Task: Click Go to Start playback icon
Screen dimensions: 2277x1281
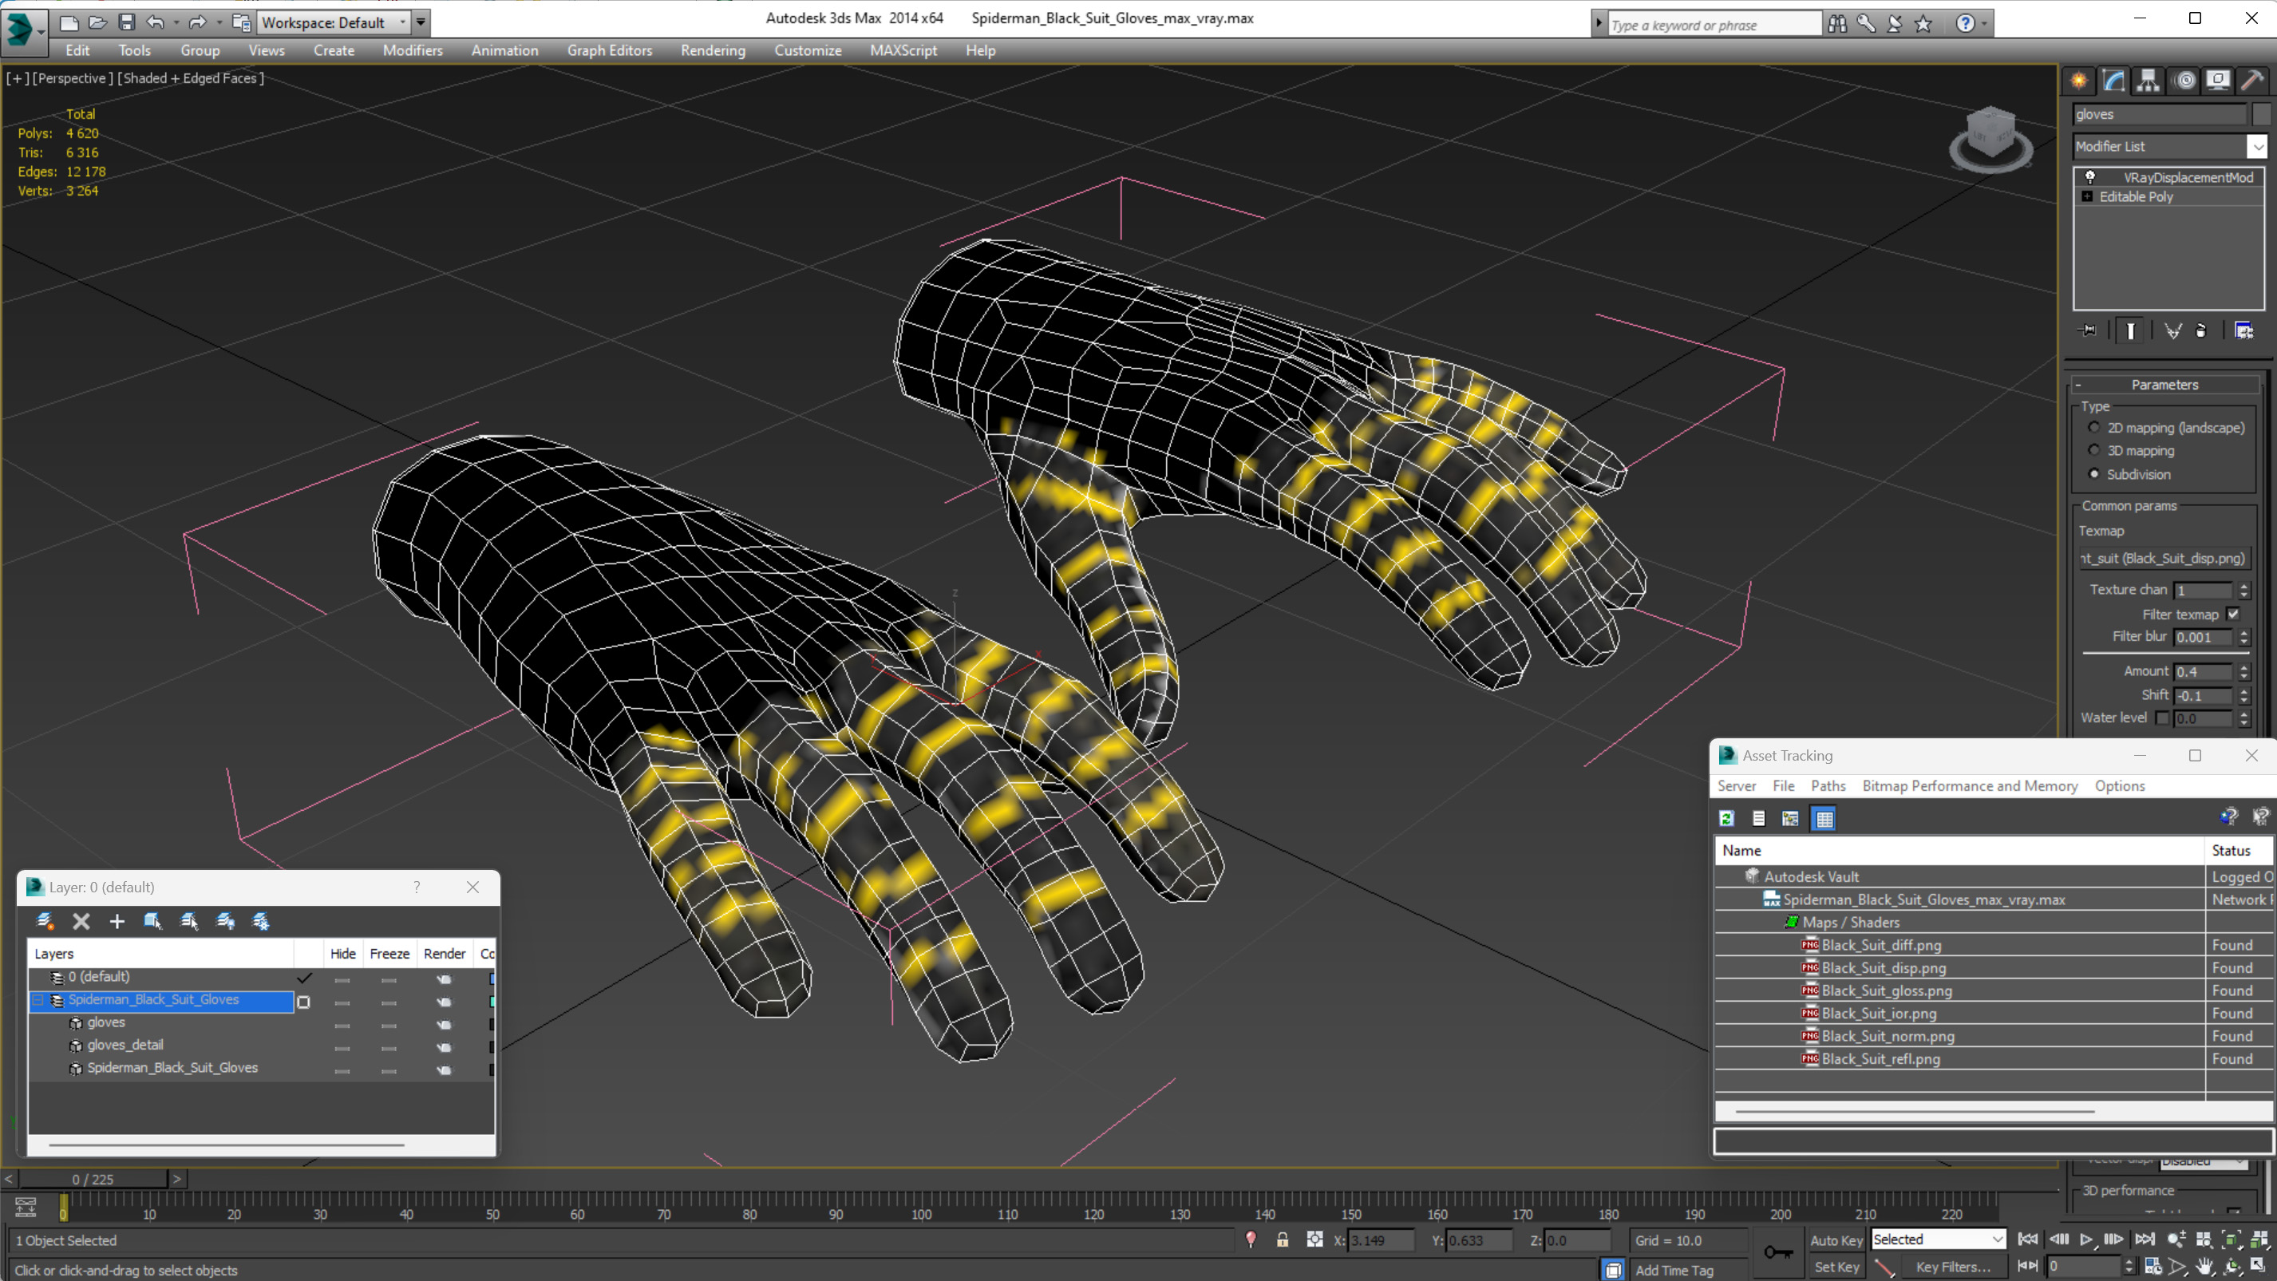Action: coord(2028,1239)
